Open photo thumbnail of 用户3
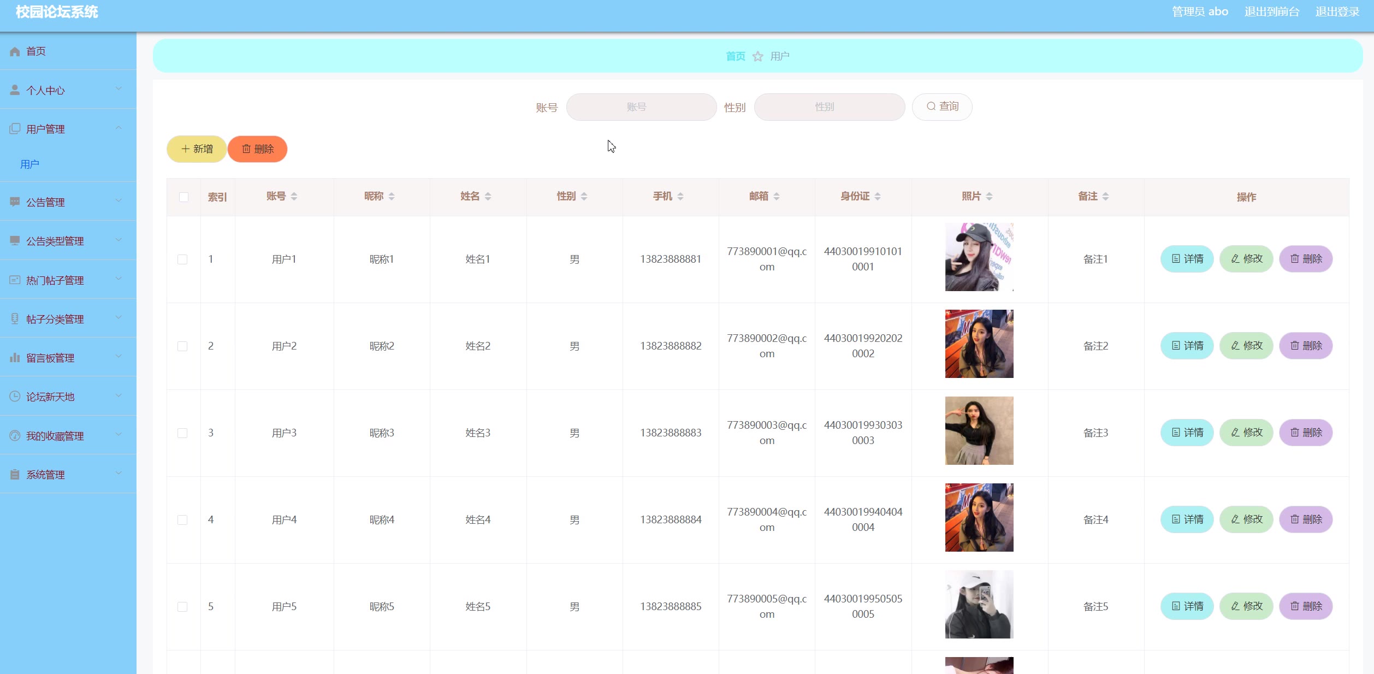Image resolution: width=1374 pixels, height=674 pixels. (x=979, y=430)
